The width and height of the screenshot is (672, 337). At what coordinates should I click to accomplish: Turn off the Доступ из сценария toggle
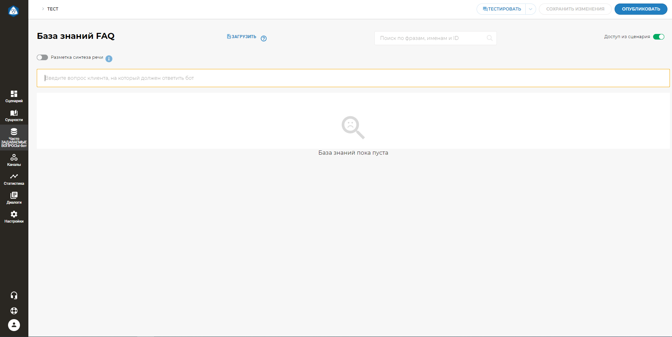coord(659,37)
